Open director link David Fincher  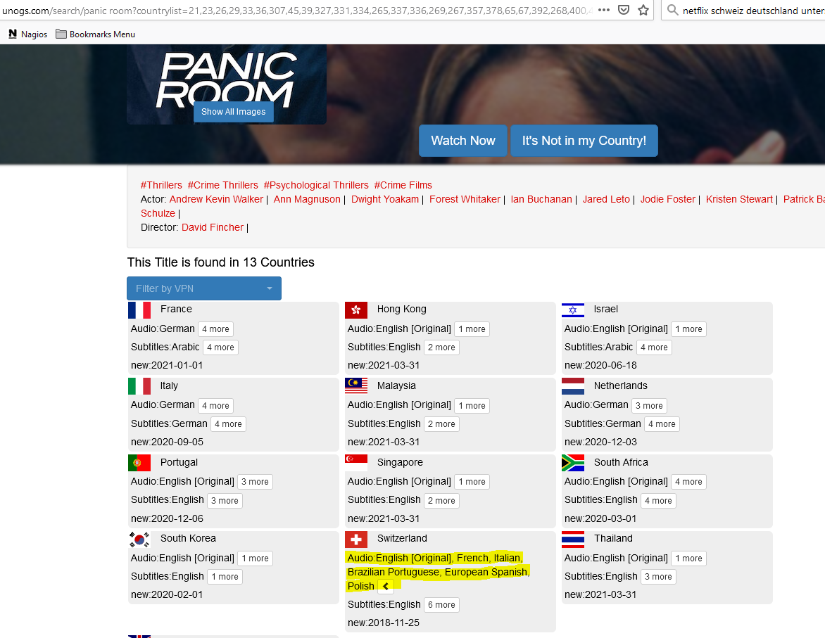[x=213, y=228]
